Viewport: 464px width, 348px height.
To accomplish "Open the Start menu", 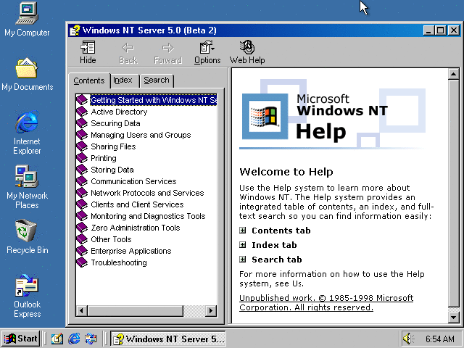I will coord(21,339).
